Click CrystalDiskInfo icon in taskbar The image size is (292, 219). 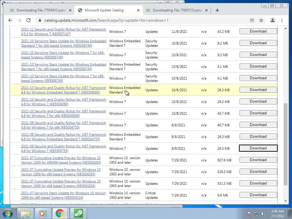tap(78, 213)
